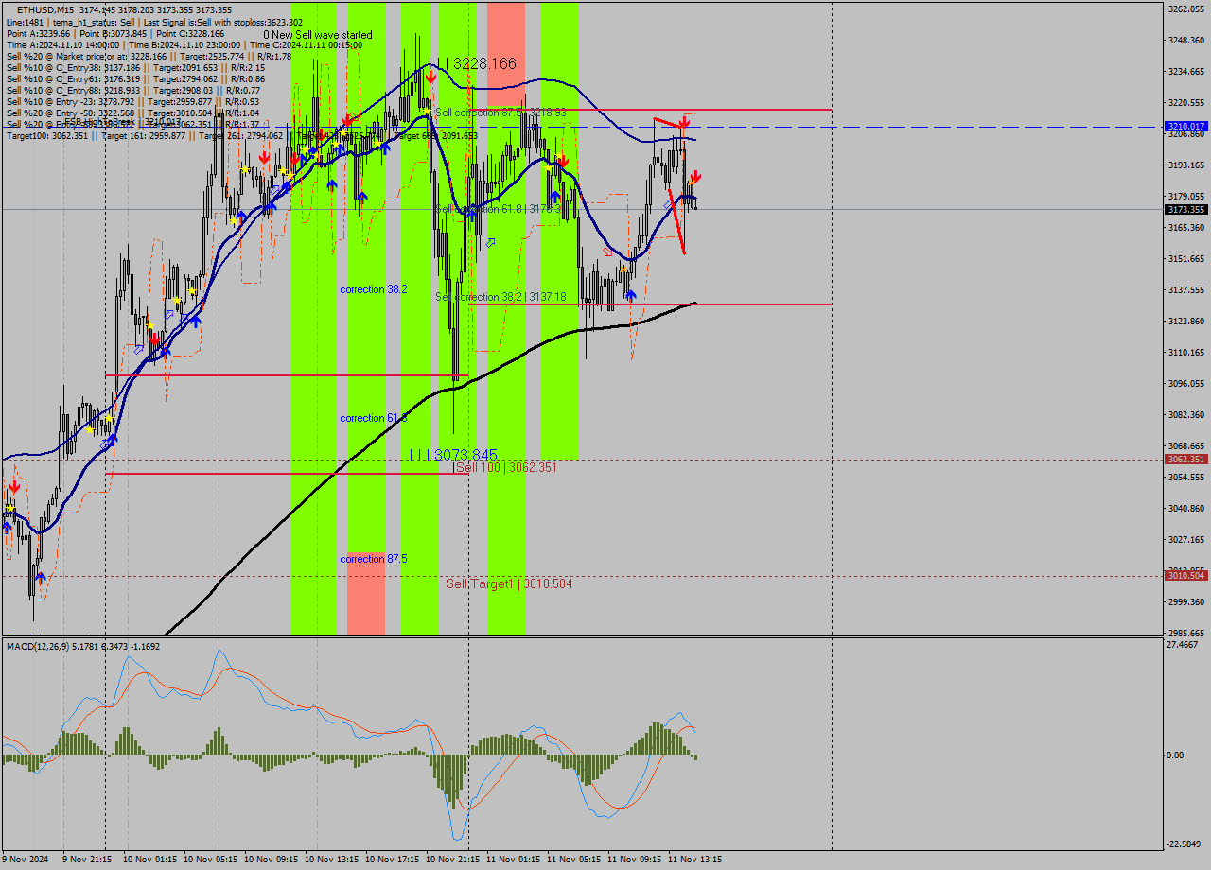Select the 3234.665 price scale value
The width and height of the screenshot is (1211, 870).
tap(1186, 72)
